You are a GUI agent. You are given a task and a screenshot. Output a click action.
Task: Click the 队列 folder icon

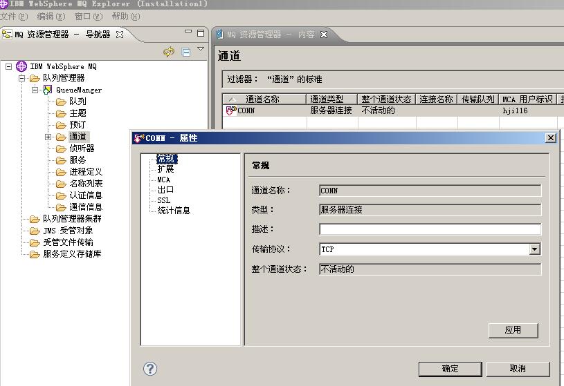pos(61,102)
